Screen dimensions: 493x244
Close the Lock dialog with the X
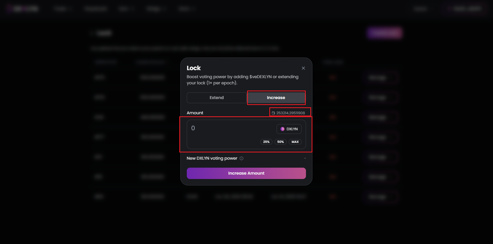click(303, 68)
